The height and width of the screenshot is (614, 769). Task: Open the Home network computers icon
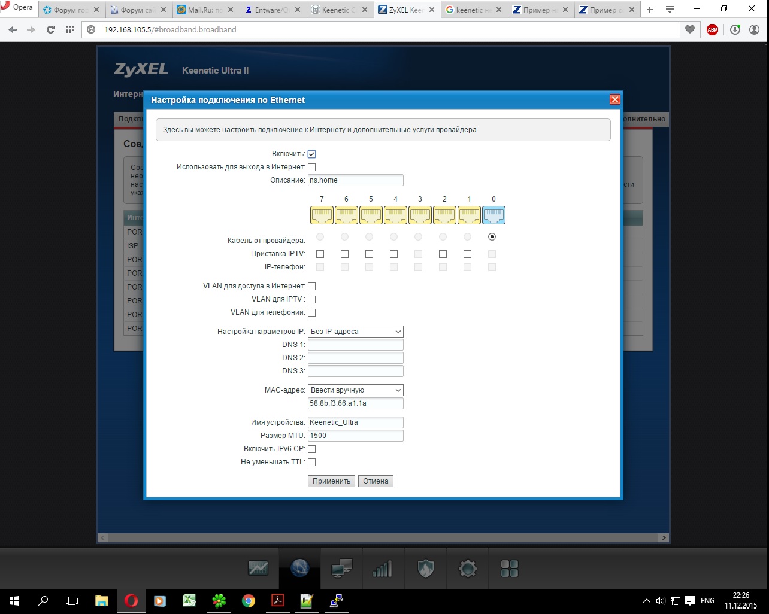342,569
